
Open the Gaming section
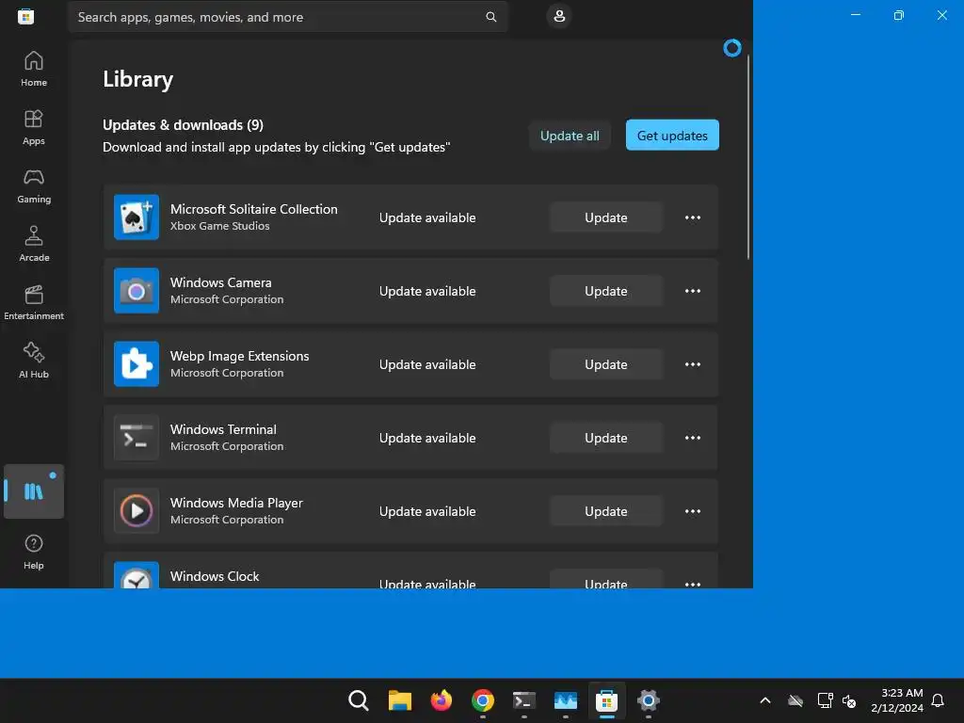pos(34,185)
